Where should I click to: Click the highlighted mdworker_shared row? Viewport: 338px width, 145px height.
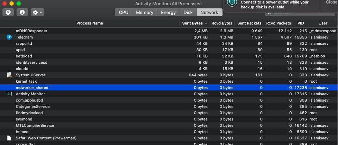point(169,88)
